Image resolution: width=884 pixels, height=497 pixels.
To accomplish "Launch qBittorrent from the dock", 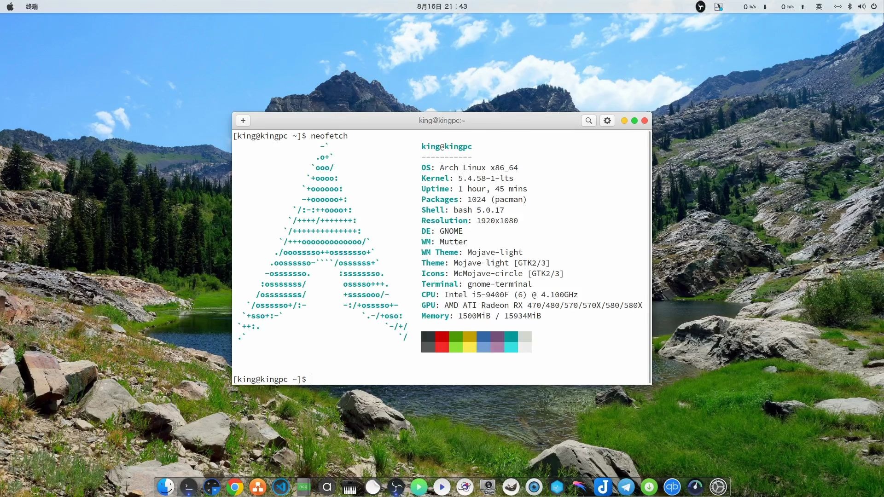I will [x=672, y=487].
